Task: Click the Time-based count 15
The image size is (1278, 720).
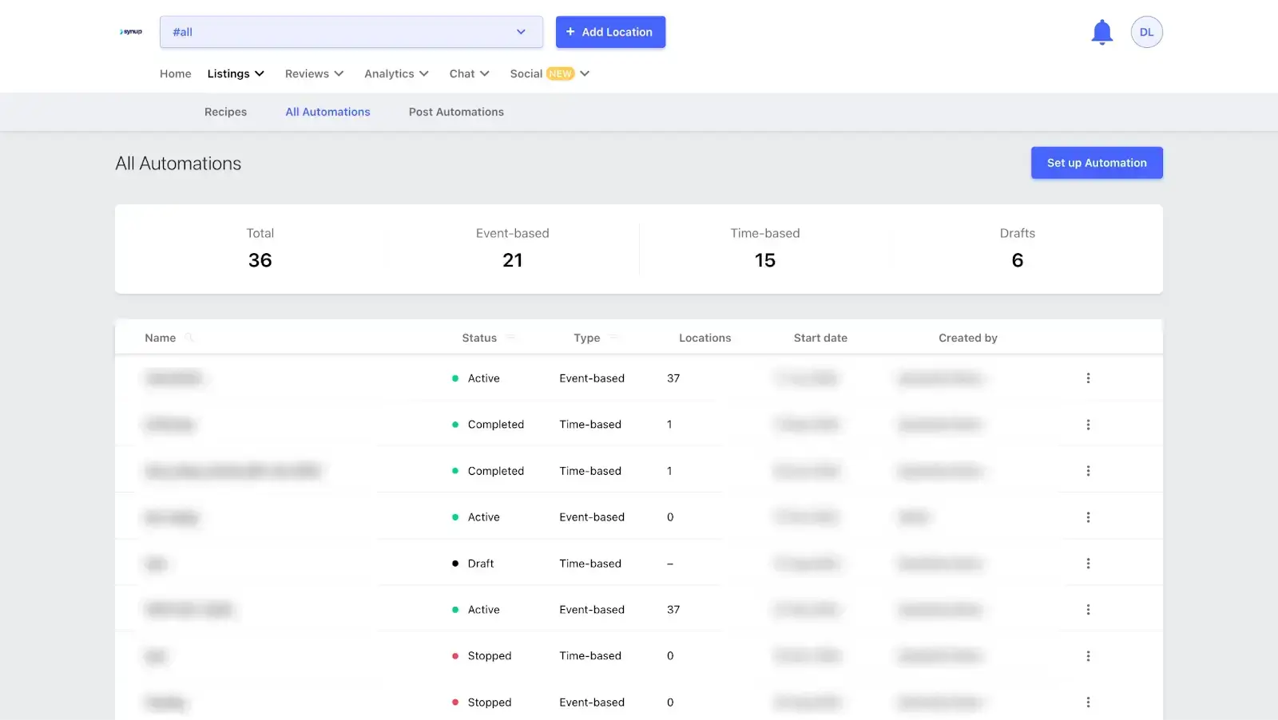Action: click(x=765, y=260)
